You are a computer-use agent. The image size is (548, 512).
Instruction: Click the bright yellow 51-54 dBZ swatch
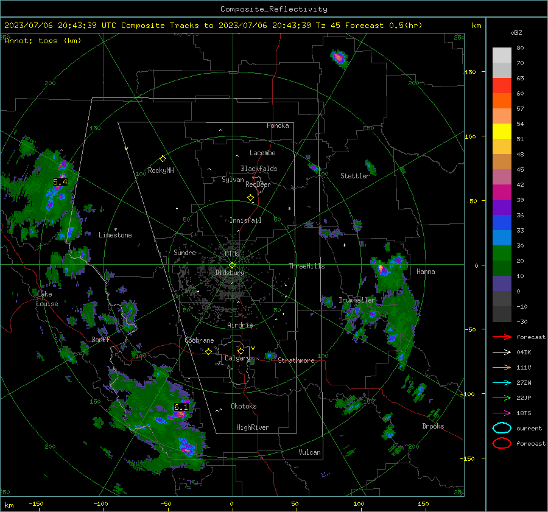pyautogui.click(x=502, y=132)
